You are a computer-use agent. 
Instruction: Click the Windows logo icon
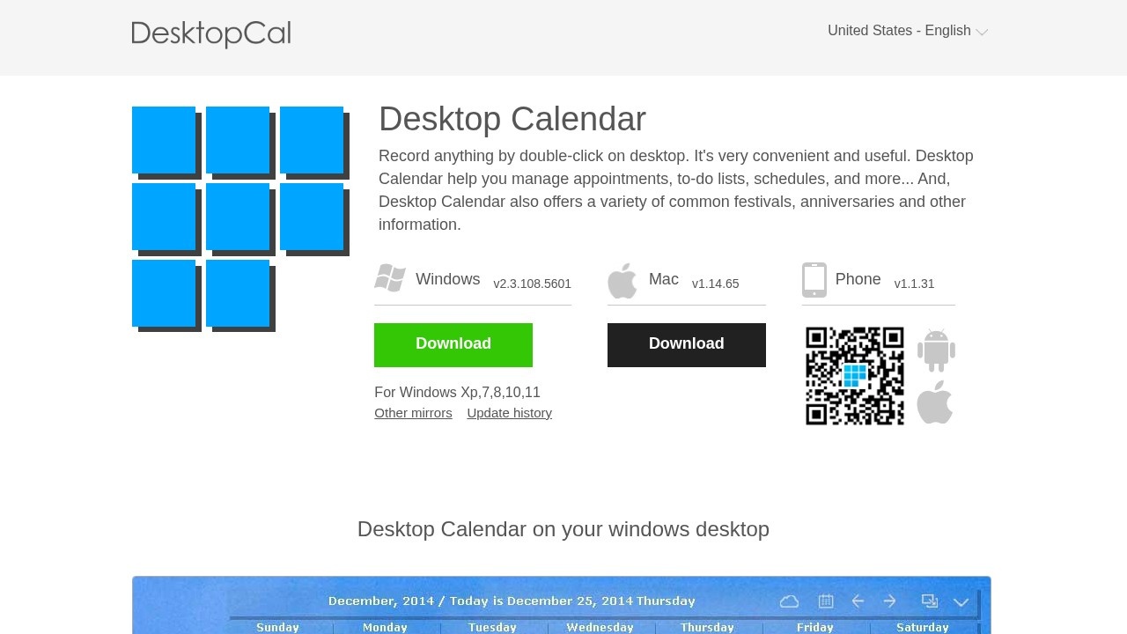tap(390, 279)
